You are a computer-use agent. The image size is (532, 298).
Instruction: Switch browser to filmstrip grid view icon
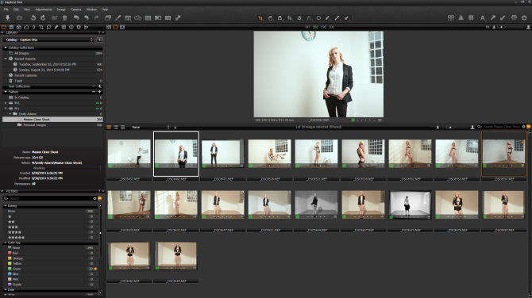(109, 127)
